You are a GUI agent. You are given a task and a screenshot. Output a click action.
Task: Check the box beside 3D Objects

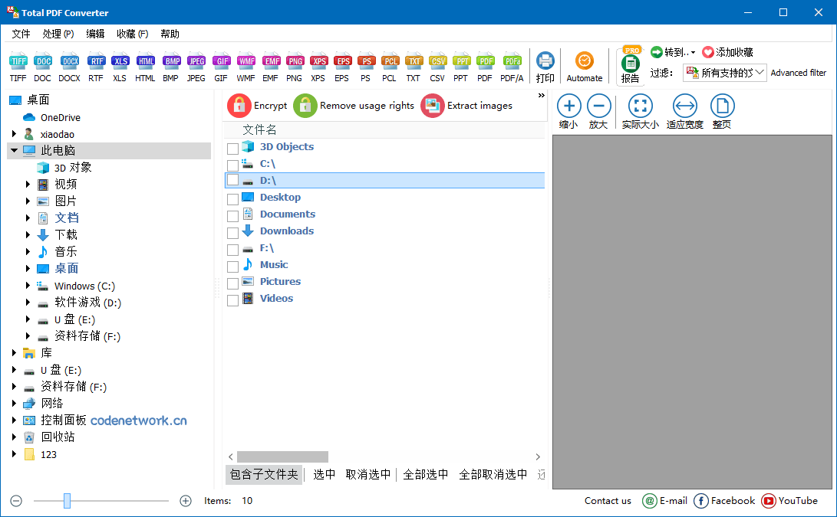[x=233, y=148]
